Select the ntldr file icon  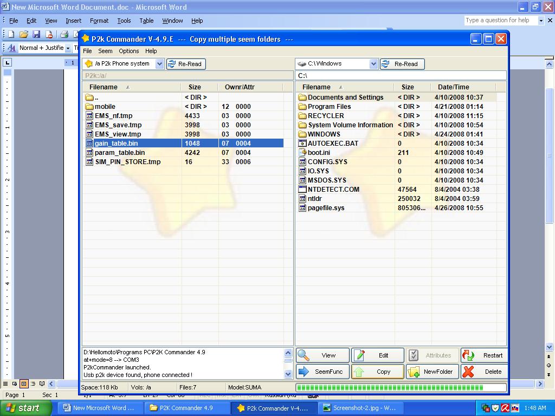coord(302,198)
